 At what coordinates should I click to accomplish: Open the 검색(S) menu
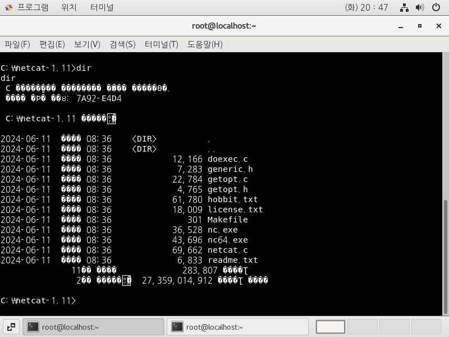point(122,44)
